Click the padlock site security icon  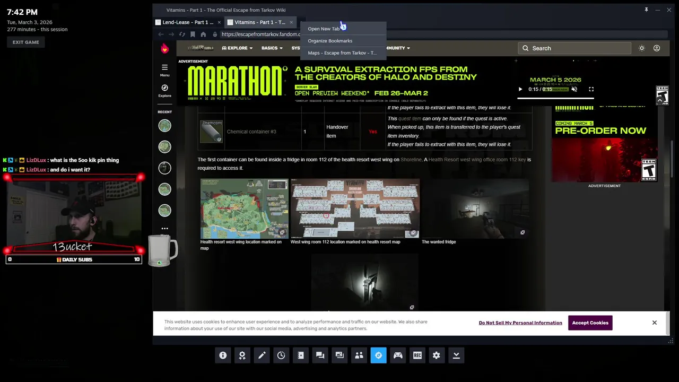click(215, 34)
